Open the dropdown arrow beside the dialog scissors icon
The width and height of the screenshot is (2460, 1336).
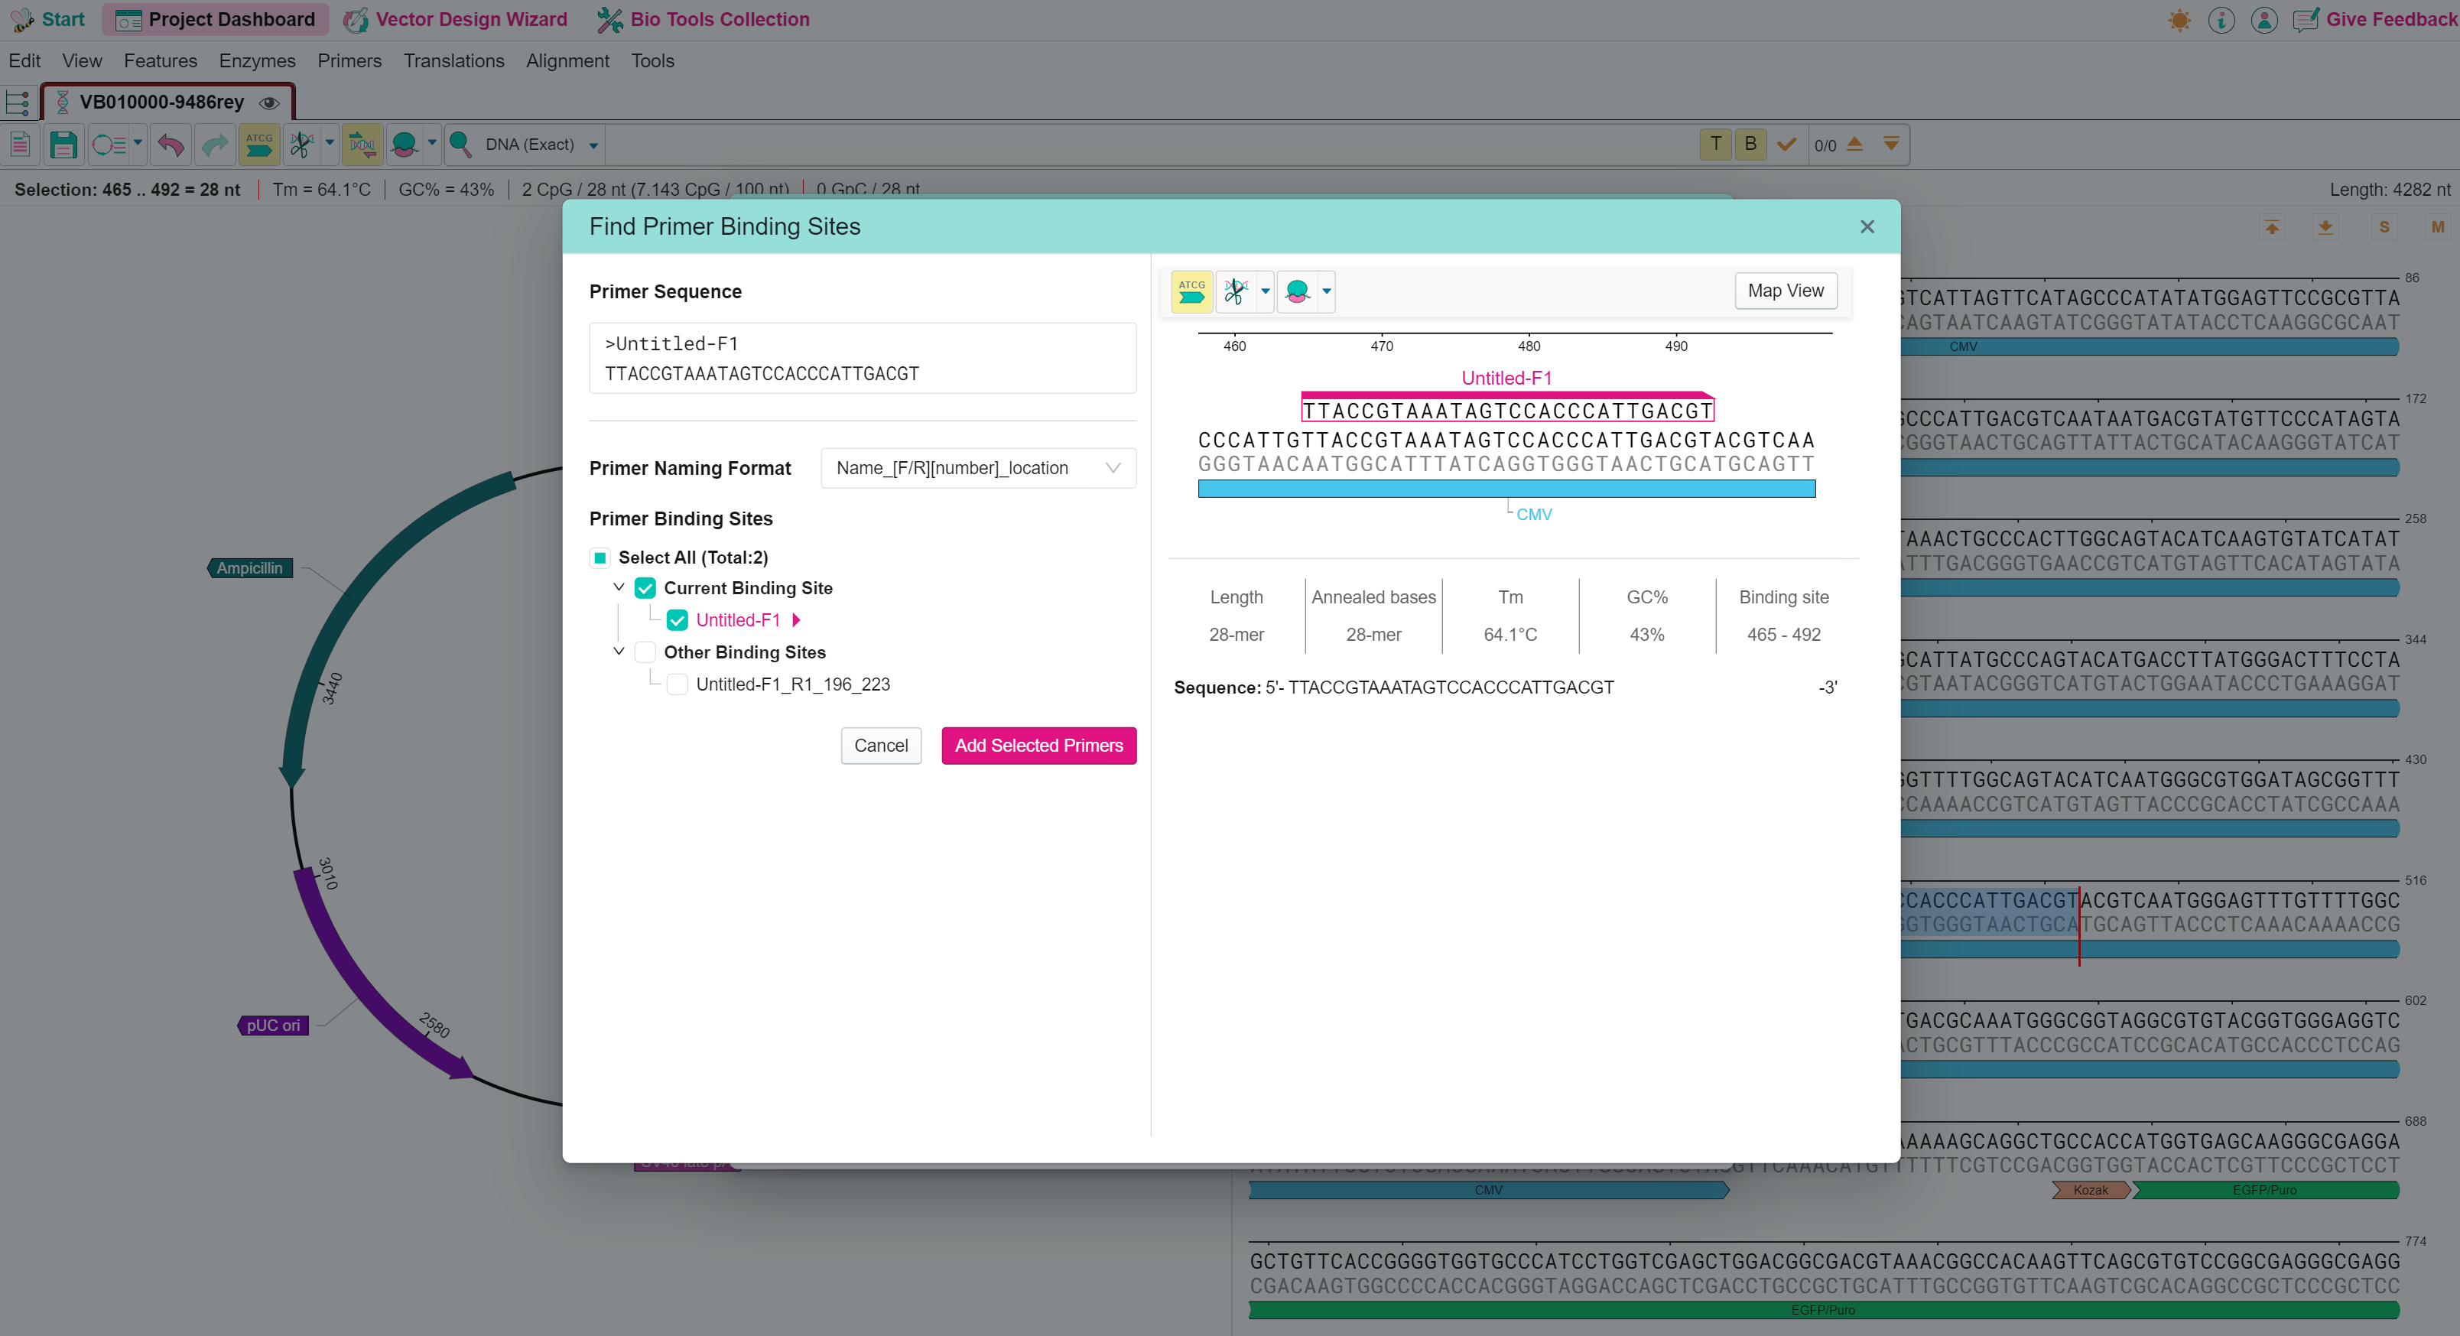[x=1266, y=291]
